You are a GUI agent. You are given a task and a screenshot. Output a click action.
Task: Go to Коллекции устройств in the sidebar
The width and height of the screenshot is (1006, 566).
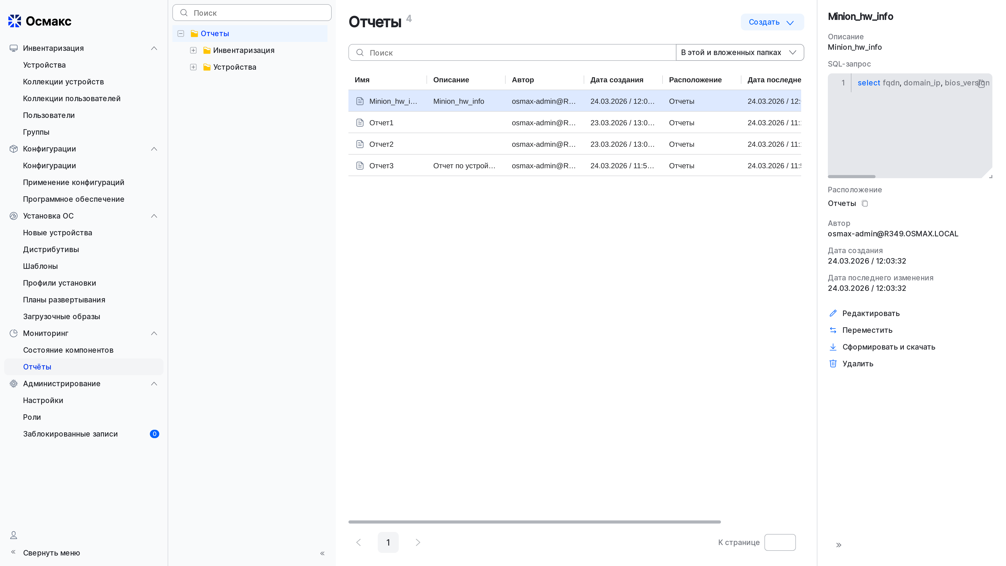point(63,82)
